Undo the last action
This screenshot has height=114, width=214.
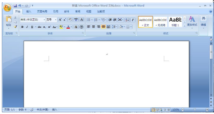pyautogui.click(x=20, y=6)
